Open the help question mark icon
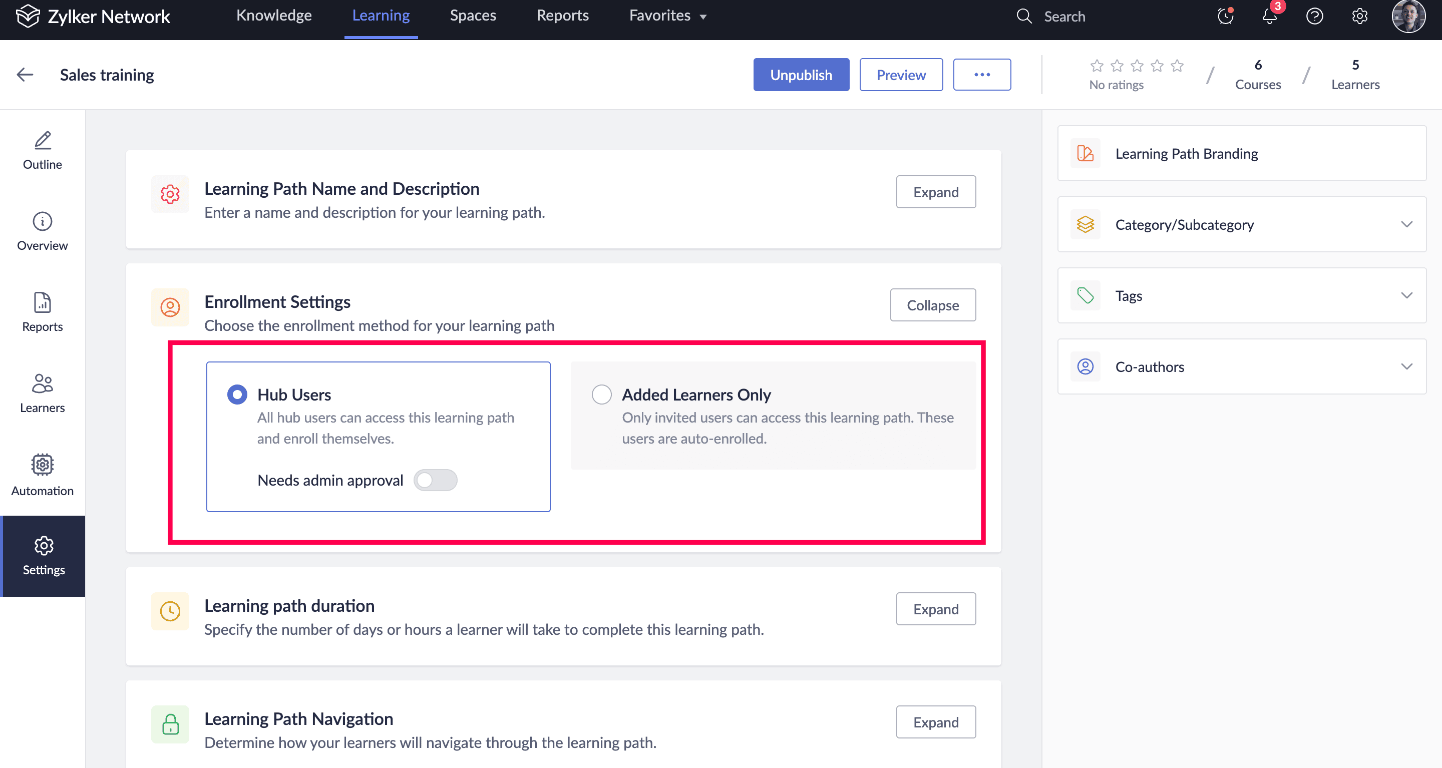Viewport: 1442px width, 768px height. [1314, 16]
